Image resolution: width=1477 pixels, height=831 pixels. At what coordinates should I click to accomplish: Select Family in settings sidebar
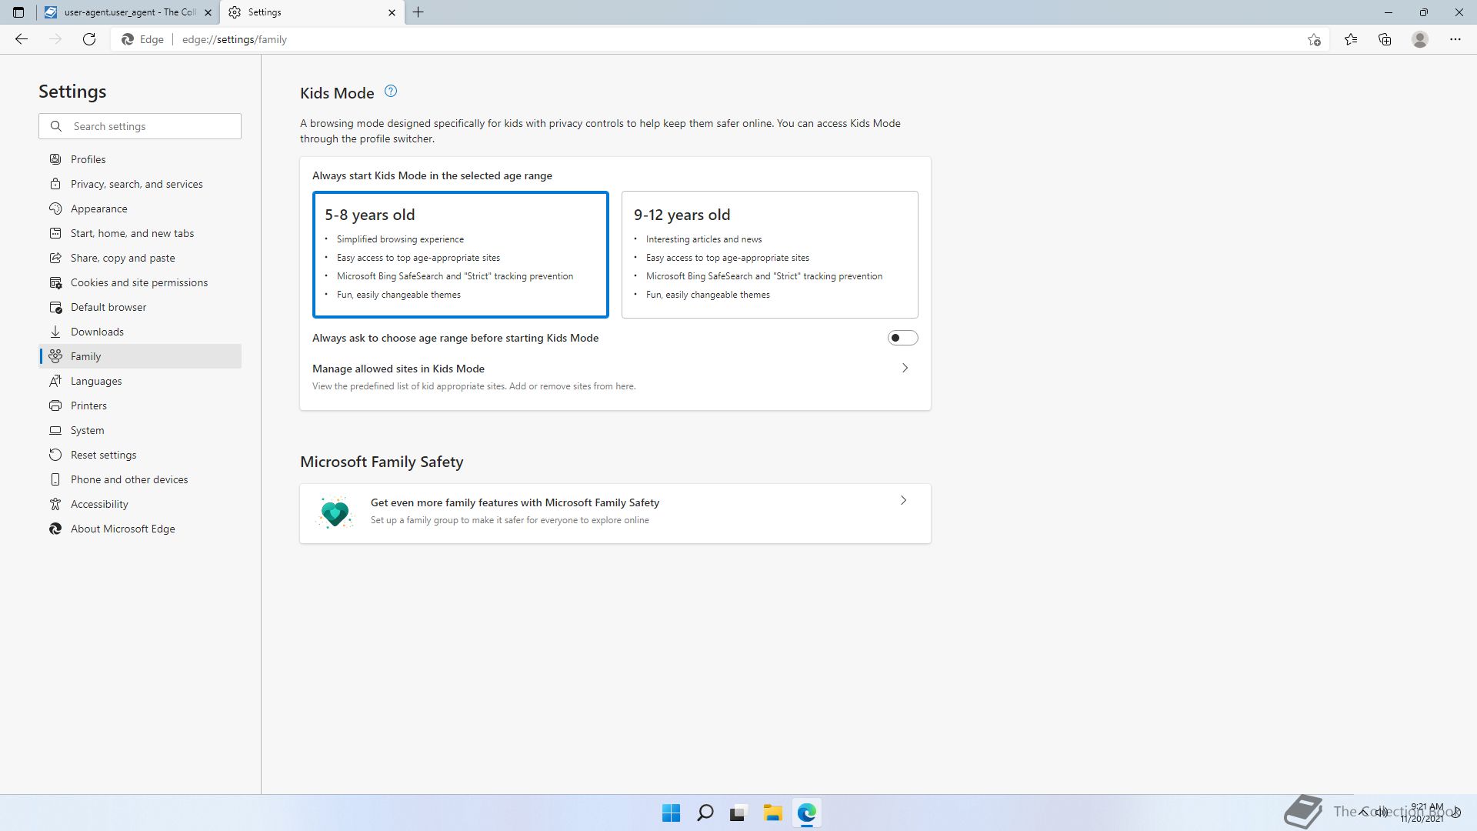point(140,356)
